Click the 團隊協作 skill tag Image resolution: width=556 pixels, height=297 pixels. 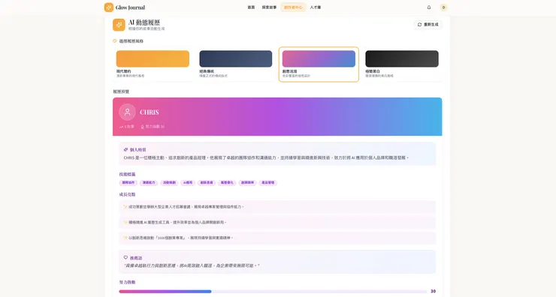coord(128,183)
